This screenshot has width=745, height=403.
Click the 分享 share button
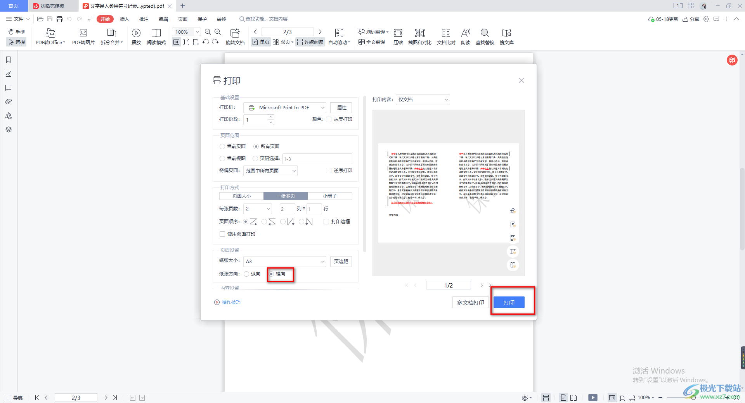coord(691,19)
